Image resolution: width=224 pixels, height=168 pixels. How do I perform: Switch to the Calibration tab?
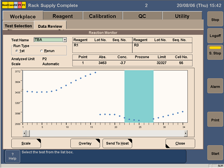pos(103,16)
